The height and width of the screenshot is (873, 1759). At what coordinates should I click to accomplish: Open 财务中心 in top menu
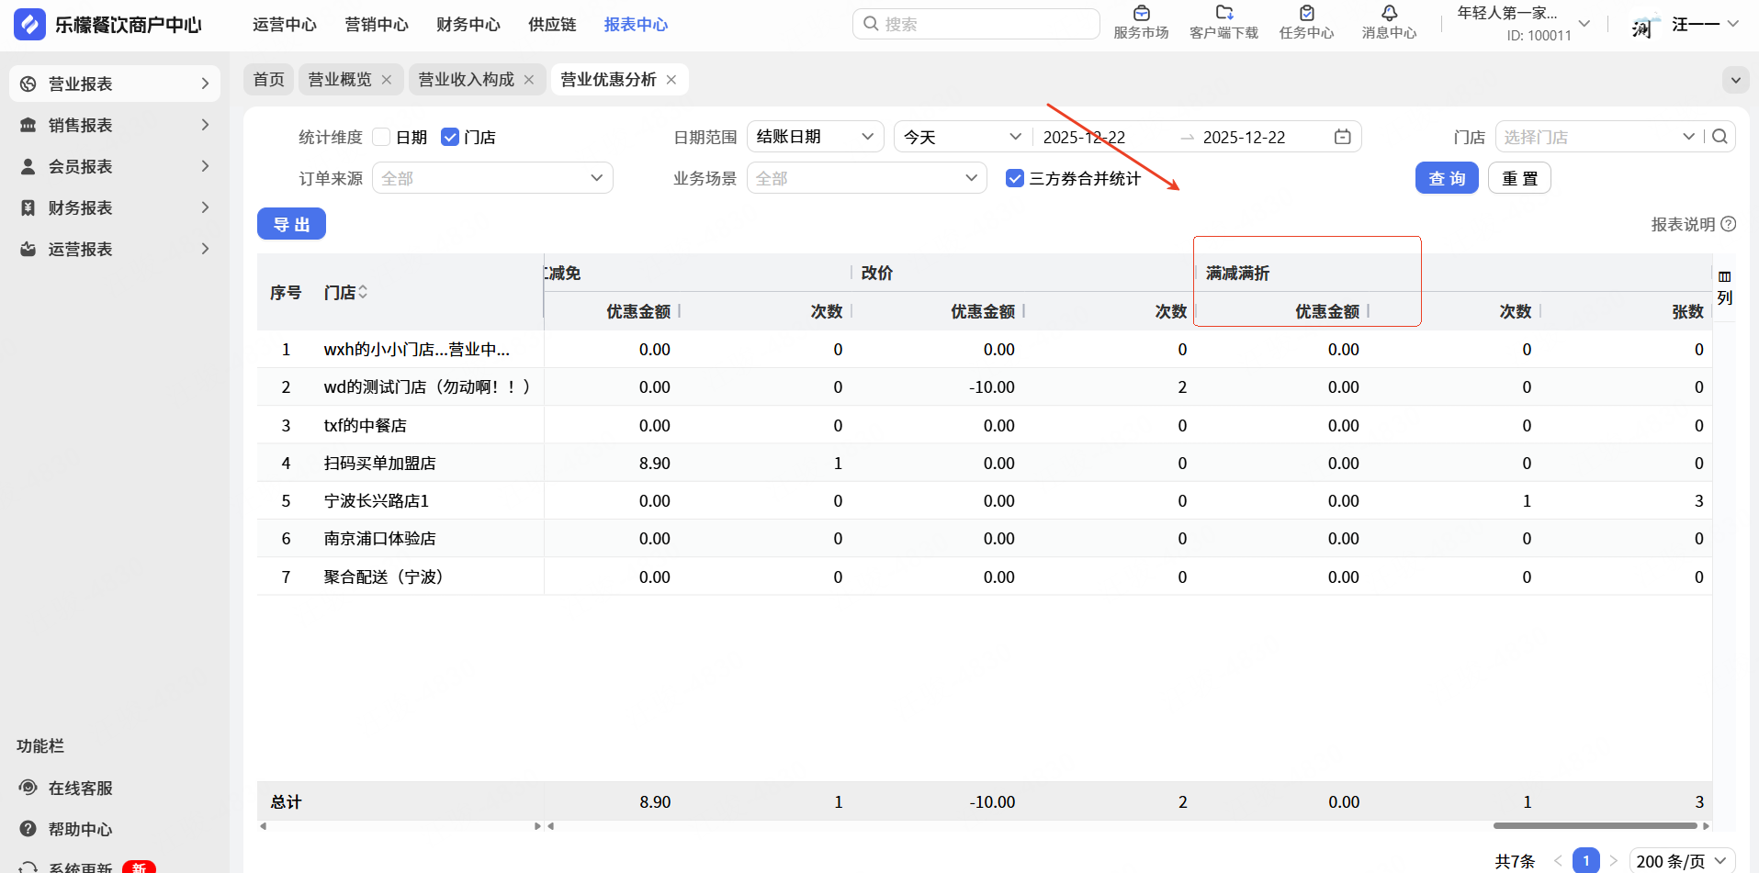pyautogui.click(x=468, y=25)
